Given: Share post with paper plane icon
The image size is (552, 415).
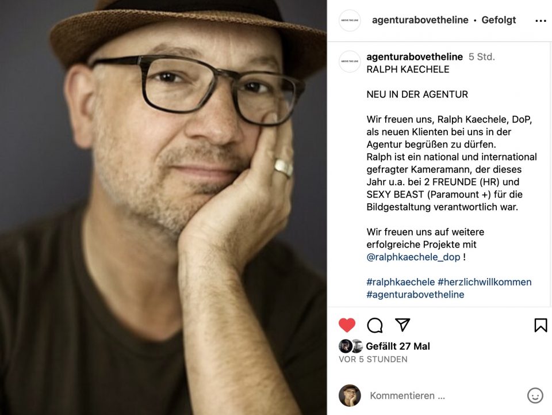Looking at the screenshot, I should tap(402, 325).
